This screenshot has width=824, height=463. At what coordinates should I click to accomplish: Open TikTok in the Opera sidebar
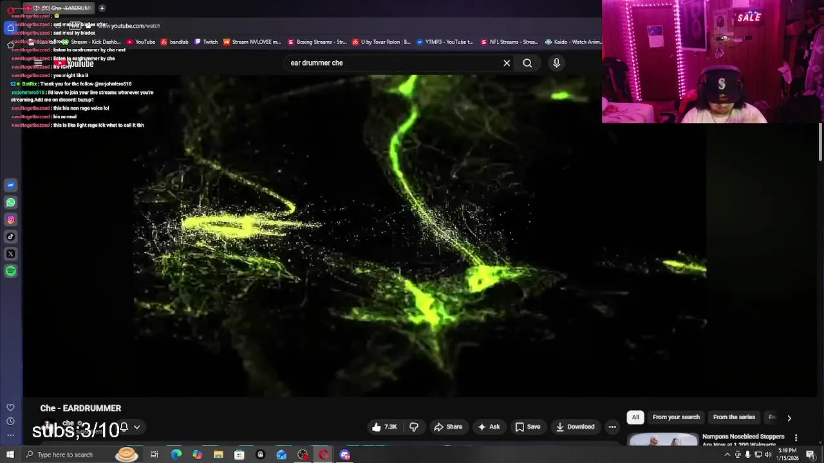(10, 237)
